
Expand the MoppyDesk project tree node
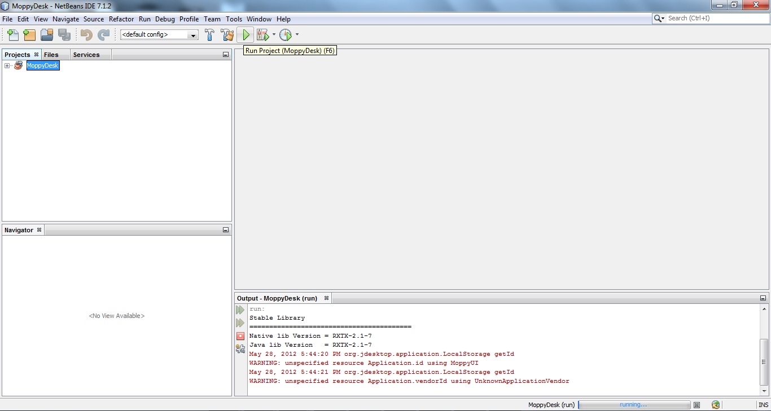point(7,66)
